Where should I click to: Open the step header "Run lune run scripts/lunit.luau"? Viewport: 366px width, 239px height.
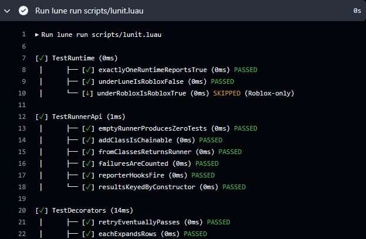pyautogui.click(x=89, y=11)
